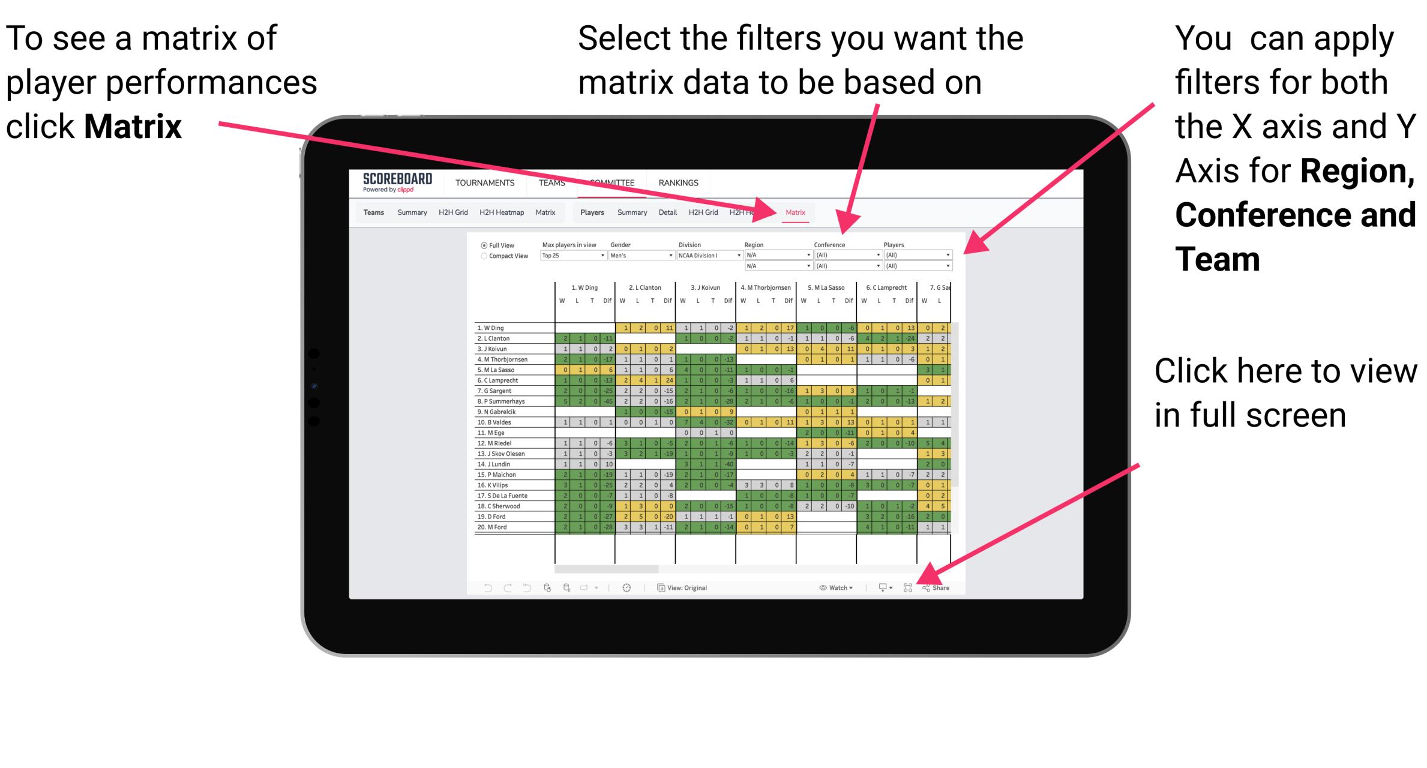Click the Players tab in navigation

[593, 215]
